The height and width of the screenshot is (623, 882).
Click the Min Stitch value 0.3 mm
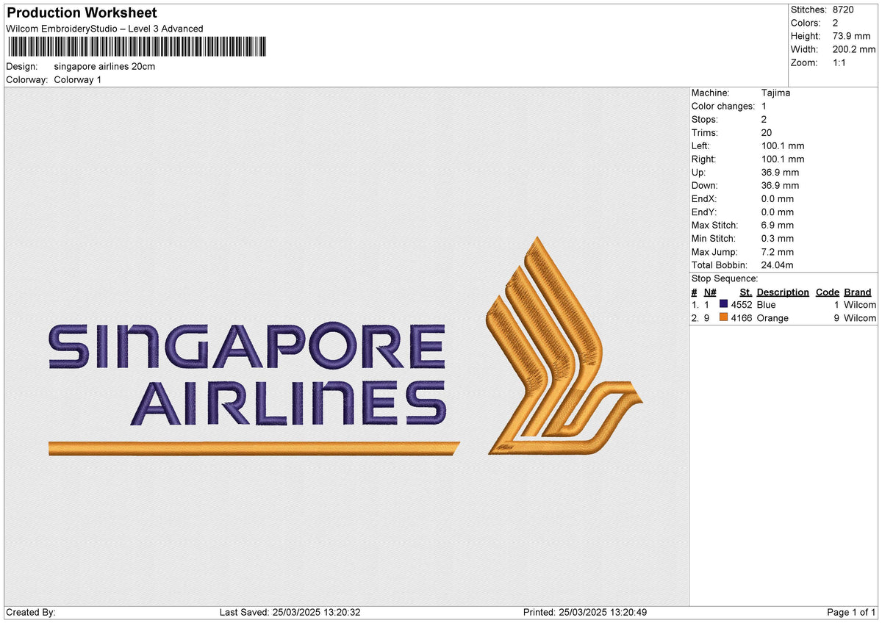(778, 239)
